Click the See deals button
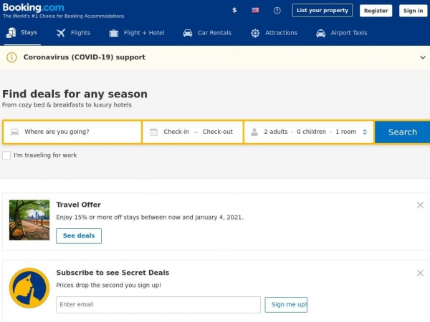The image size is (430, 322). [79, 235]
